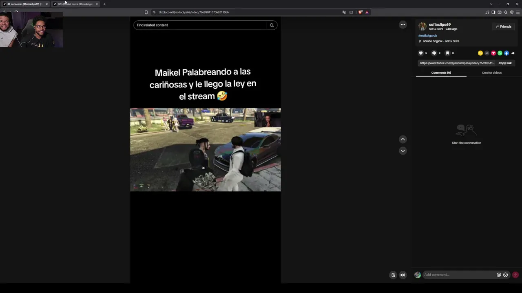This screenshot has width=522, height=293.
Task: Close the SOFIA CLIPS browser tab
Action: pos(46,4)
